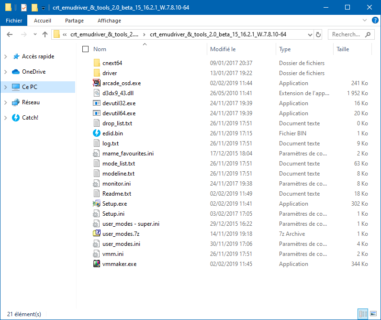Expand the ribbon with the chevron
Viewport: 381px width, 320px height.
pyautogui.click(x=365, y=21)
